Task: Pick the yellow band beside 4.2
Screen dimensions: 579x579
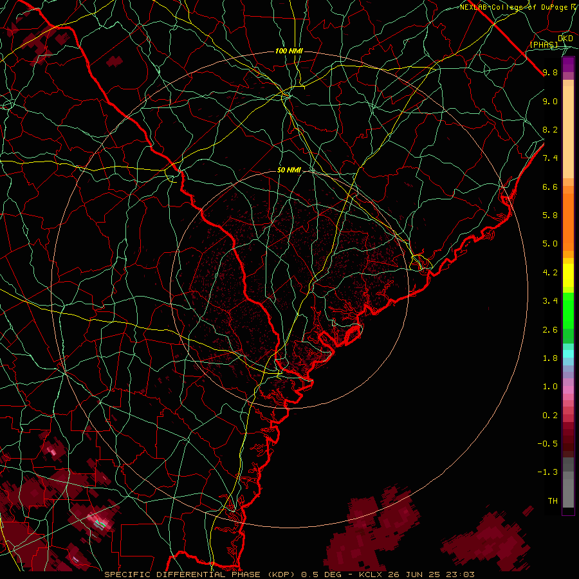Action: coord(568,275)
